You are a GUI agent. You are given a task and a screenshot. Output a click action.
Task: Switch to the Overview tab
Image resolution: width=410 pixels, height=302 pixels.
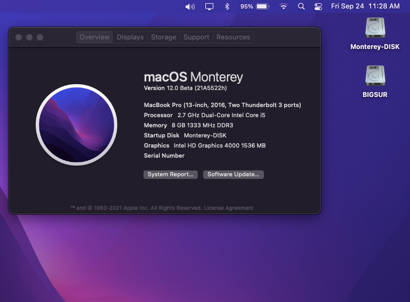95,37
